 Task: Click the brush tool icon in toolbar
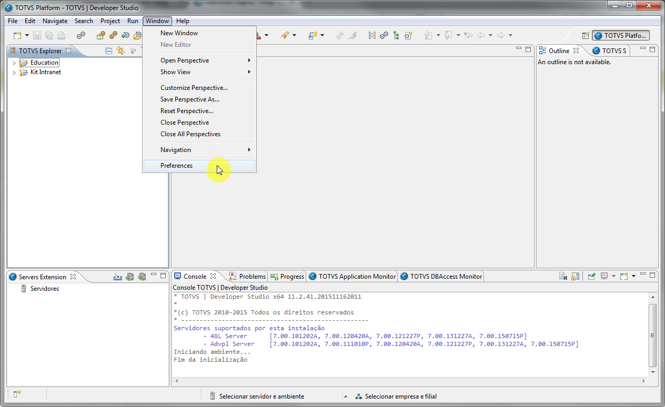click(284, 35)
